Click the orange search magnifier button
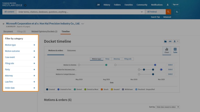This screenshot has height=112, width=200. [168, 12]
